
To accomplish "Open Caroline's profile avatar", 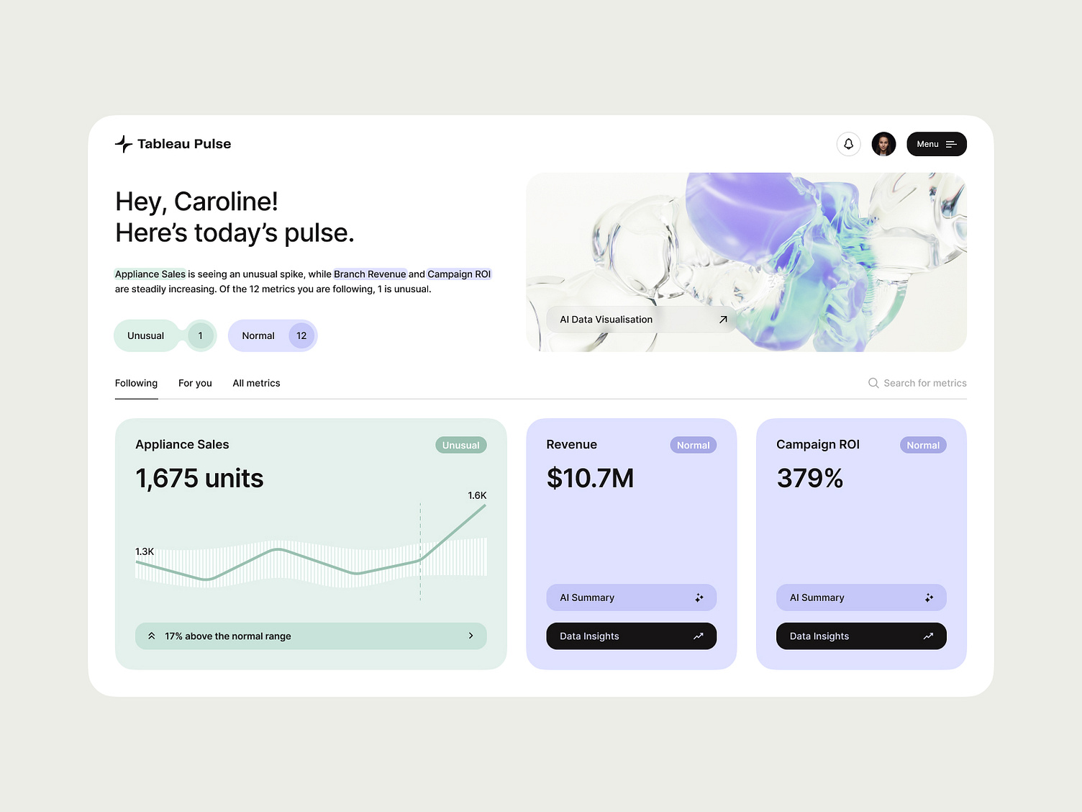I will [x=883, y=144].
